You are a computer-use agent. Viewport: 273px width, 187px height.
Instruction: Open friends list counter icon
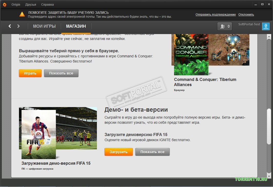pos(225,26)
